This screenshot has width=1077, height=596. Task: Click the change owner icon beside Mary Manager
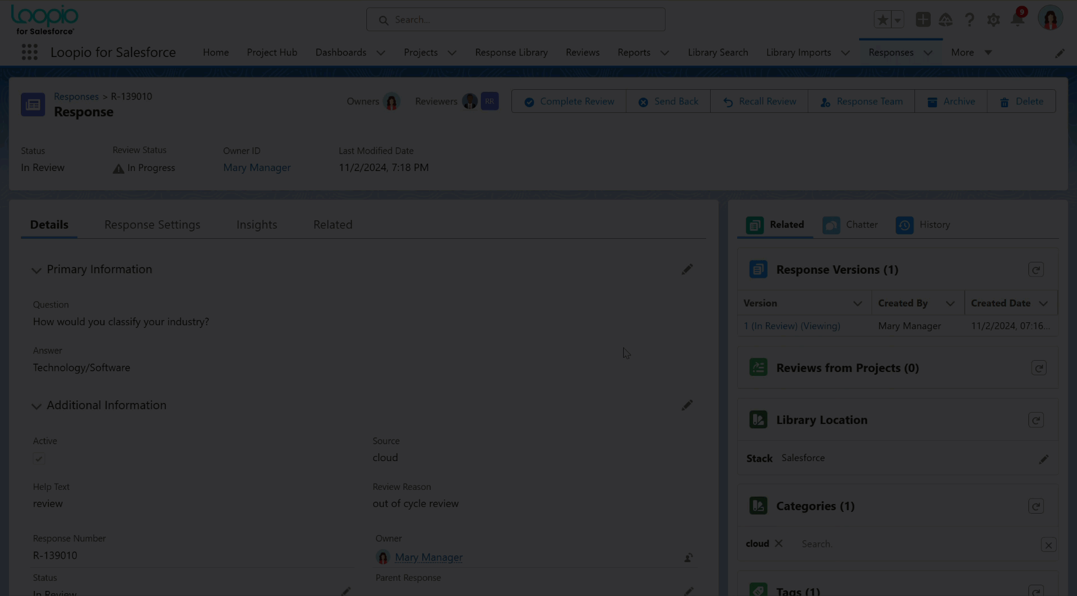tap(688, 558)
